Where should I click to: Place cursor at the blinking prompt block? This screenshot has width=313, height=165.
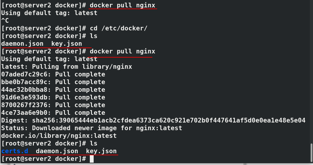(92, 159)
